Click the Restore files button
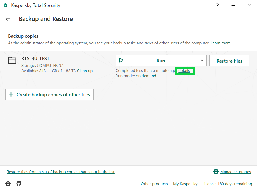The image size is (258, 189). [x=229, y=61]
